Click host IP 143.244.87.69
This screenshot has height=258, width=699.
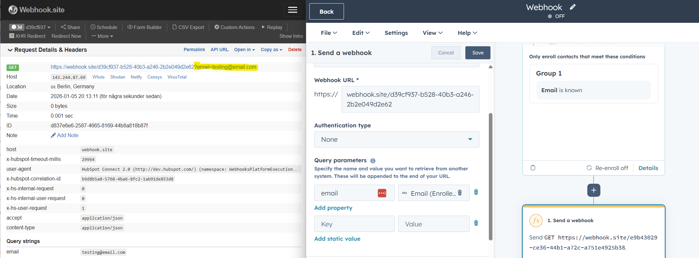point(69,77)
